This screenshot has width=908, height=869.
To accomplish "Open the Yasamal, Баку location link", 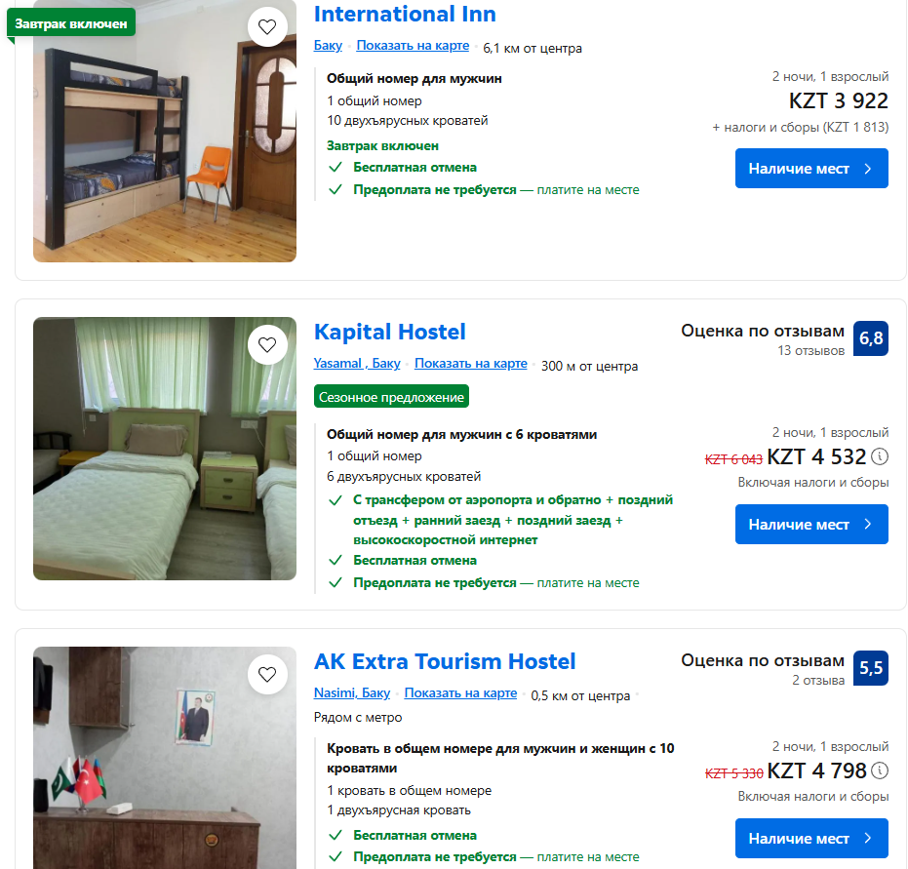I will (x=357, y=364).
